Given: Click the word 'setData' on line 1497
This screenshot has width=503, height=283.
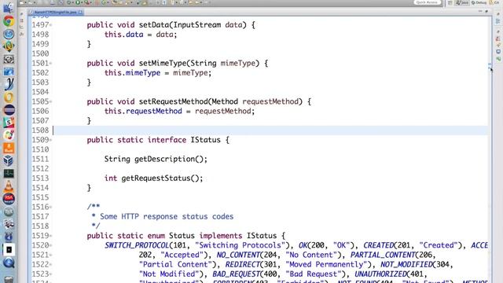Looking at the screenshot, I should coord(154,24).
